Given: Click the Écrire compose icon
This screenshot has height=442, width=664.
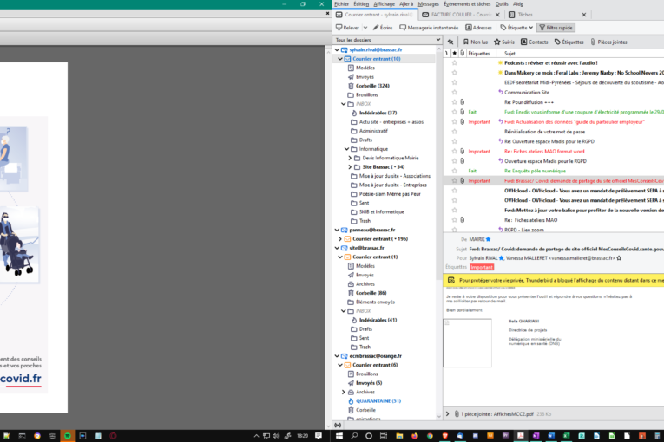Looking at the screenshot, I should point(383,28).
